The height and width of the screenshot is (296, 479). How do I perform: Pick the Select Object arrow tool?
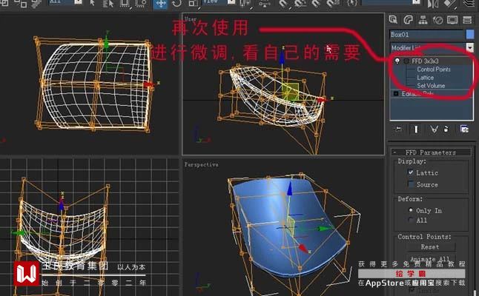coord(93,4)
